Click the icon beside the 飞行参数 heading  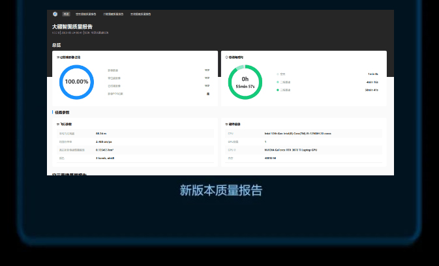click(x=58, y=124)
